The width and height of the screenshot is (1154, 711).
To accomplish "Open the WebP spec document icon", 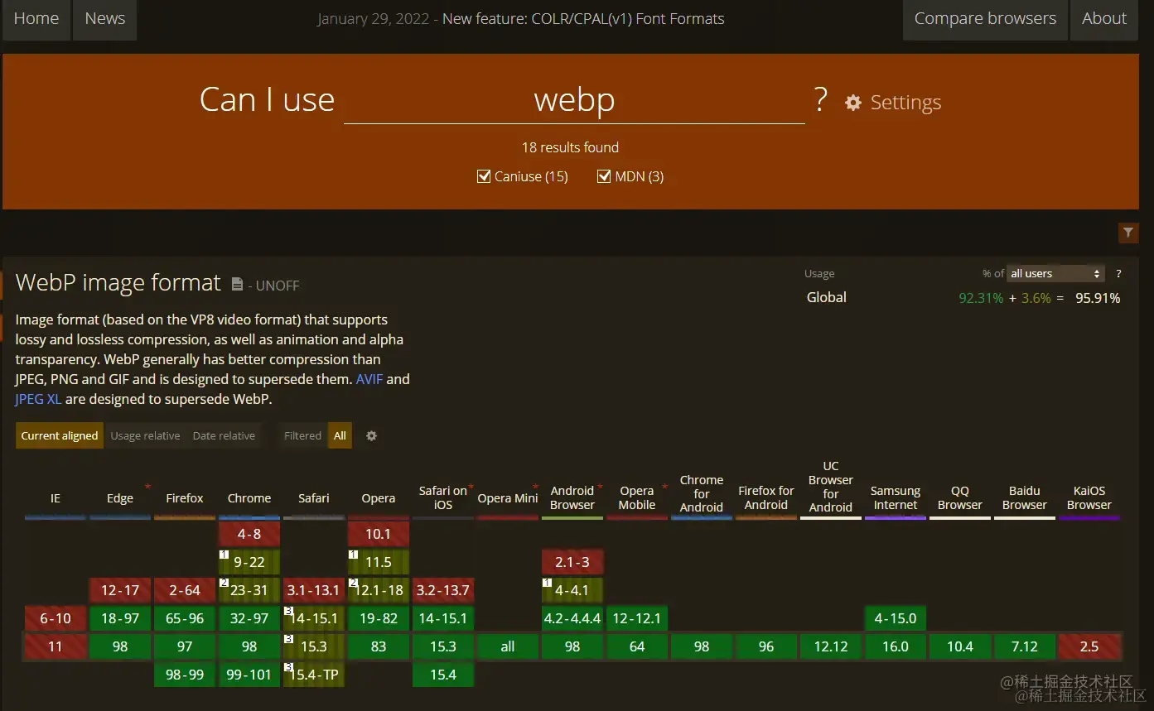I will point(237,284).
